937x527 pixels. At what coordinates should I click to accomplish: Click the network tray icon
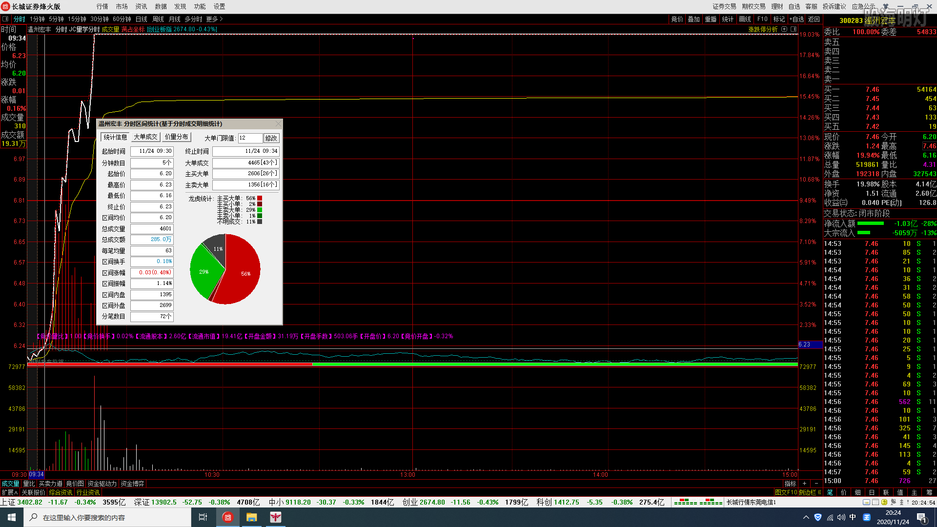pyautogui.click(x=830, y=517)
